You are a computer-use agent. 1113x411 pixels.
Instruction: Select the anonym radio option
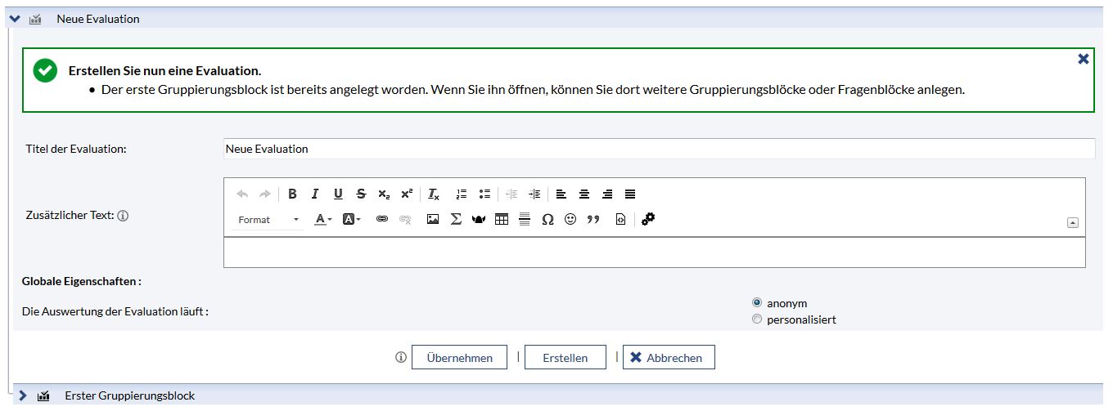point(756,302)
